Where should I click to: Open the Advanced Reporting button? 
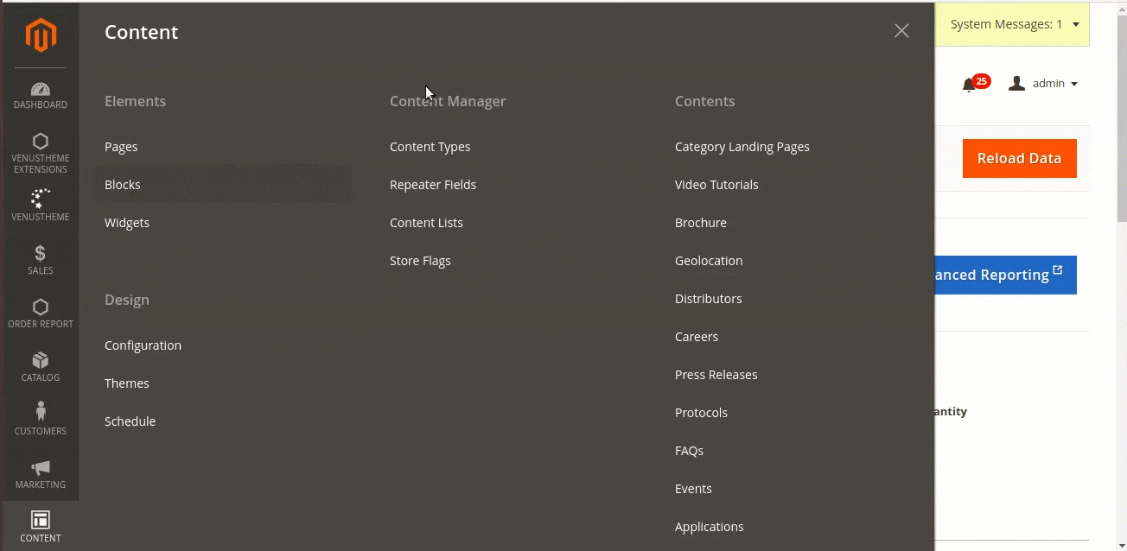coord(1005,275)
